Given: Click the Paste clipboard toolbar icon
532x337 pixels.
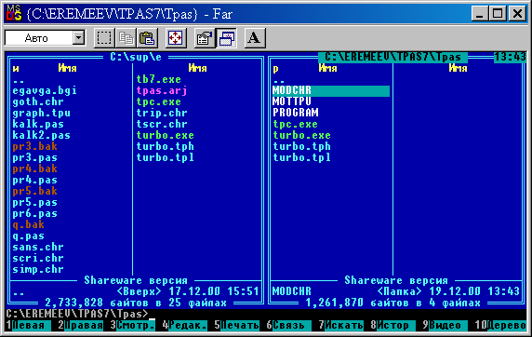Looking at the screenshot, I should [147, 38].
